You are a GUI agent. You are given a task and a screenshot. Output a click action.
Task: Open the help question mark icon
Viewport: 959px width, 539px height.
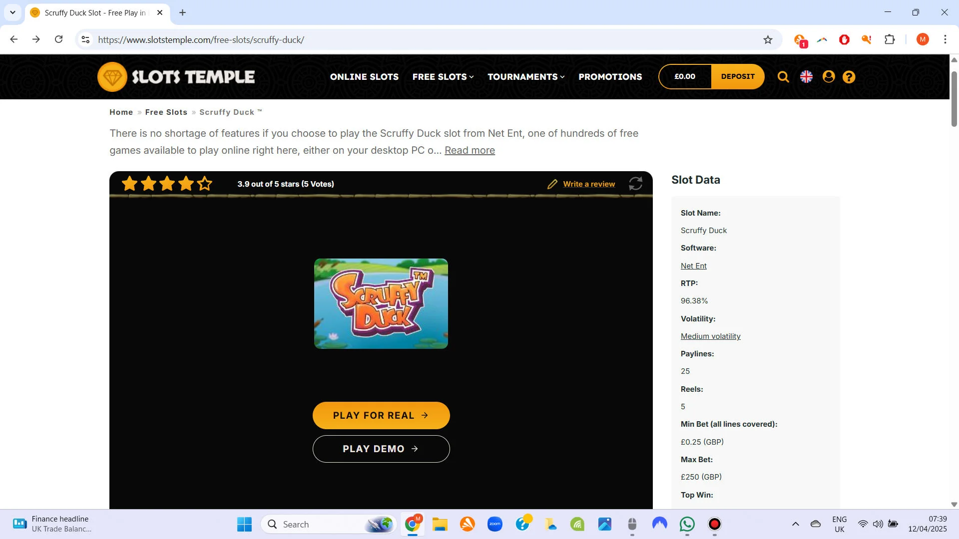coord(849,77)
